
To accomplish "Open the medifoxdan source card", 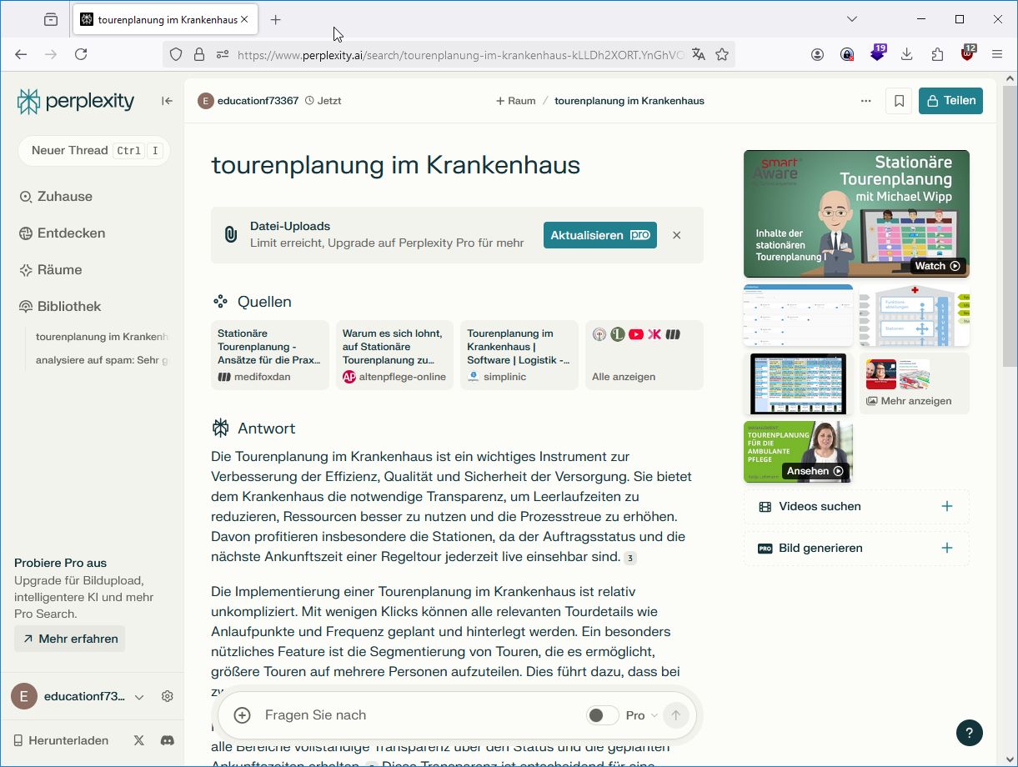I will pos(270,355).
